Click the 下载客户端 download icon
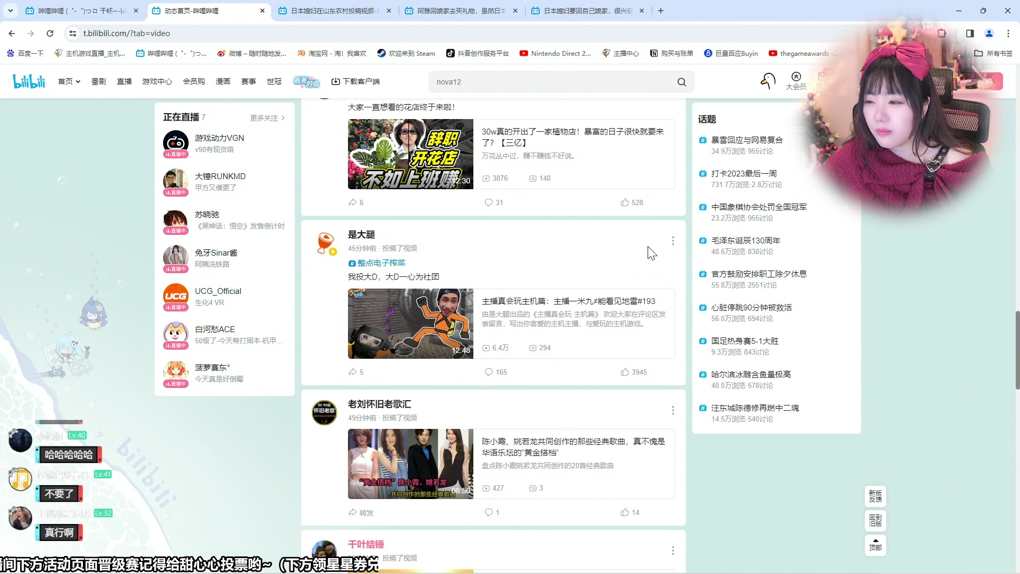 point(336,81)
